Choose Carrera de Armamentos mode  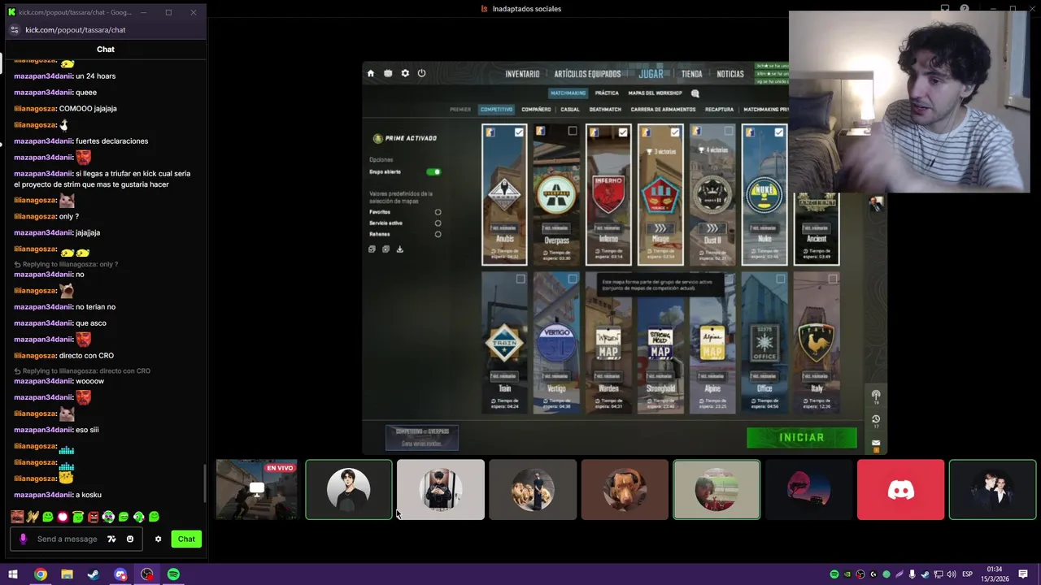(663, 109)
